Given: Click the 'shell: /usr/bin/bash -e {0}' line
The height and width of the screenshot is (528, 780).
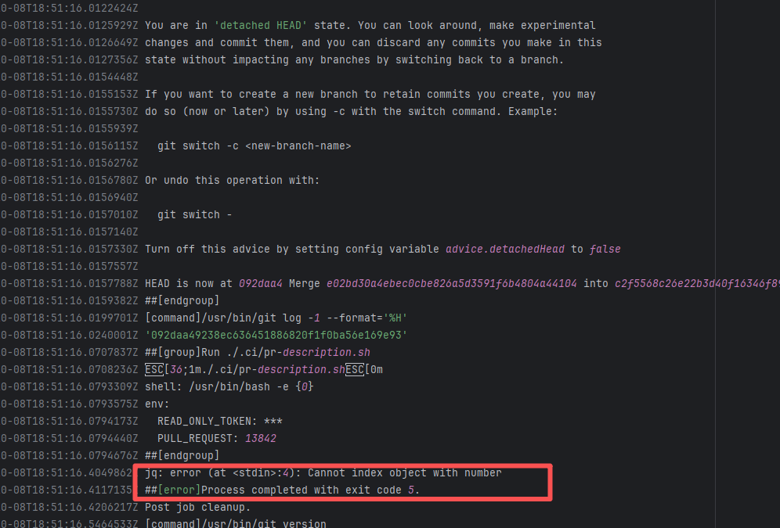Looking at the screenshot, I should (229, 386).
